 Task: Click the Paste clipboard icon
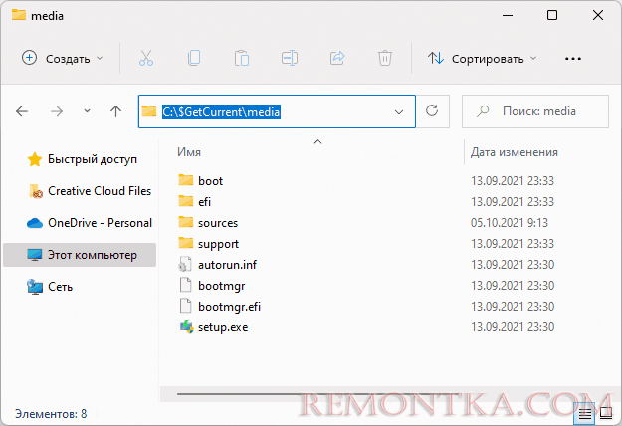tap(242, 59)
